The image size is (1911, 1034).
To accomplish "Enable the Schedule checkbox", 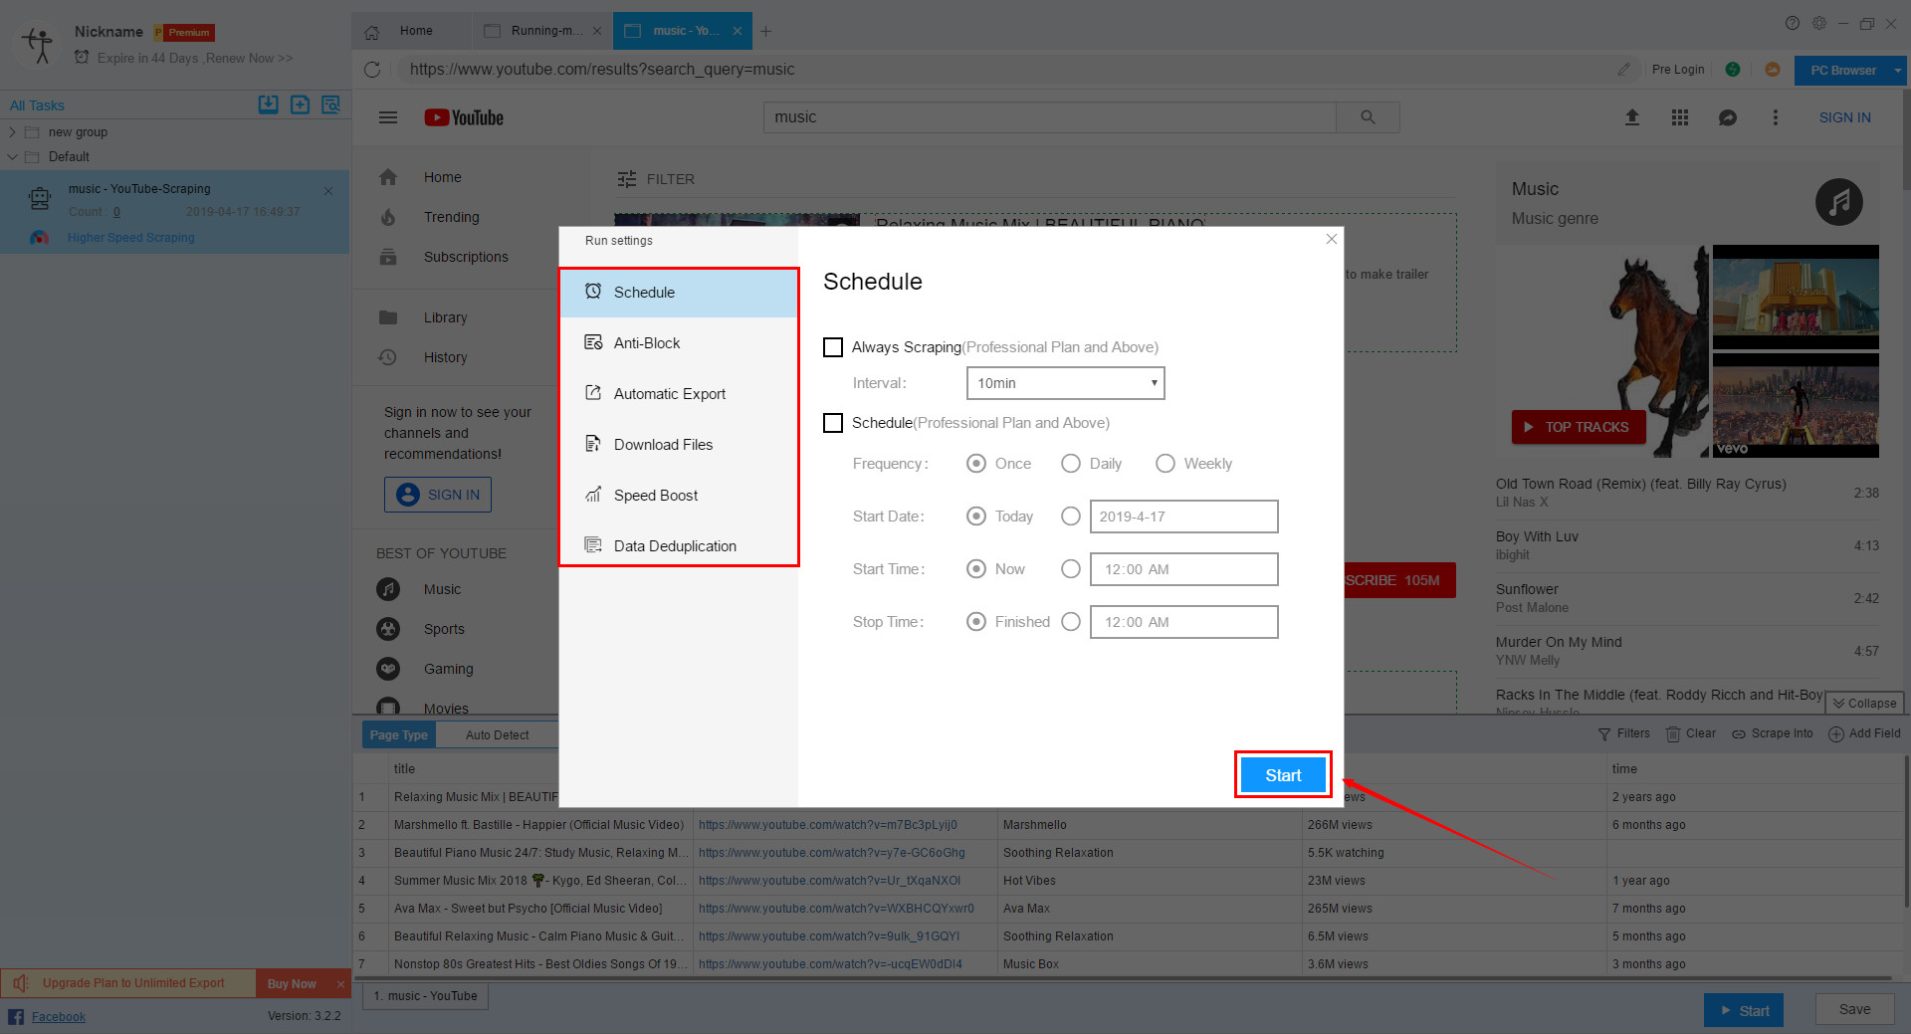I will pyautogui.click(x=833, y=423).
